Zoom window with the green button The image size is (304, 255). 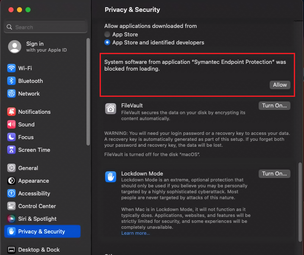(x=28, y=10)
